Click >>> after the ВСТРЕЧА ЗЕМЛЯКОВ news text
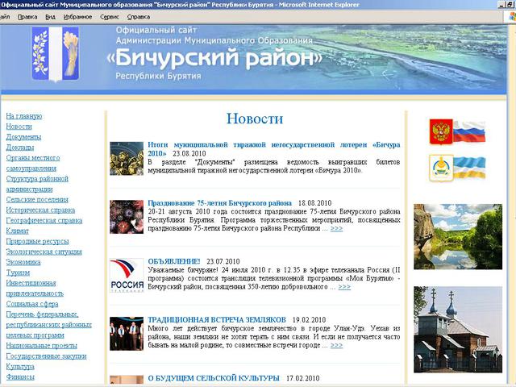 pyautogui.click(x=337, y=345)
